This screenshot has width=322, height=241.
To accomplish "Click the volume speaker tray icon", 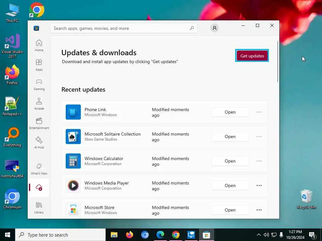I will click(x=266, y=235).
